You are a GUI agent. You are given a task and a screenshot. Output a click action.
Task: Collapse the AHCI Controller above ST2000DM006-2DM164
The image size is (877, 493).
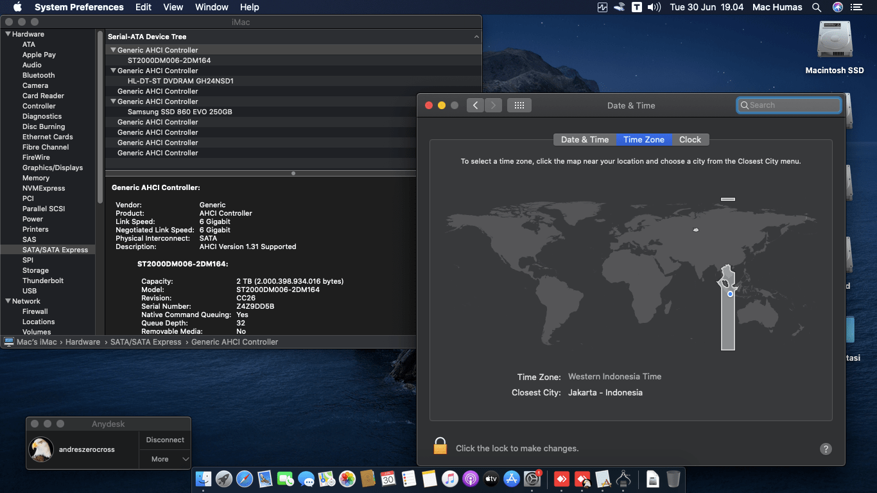coord(113,50)
